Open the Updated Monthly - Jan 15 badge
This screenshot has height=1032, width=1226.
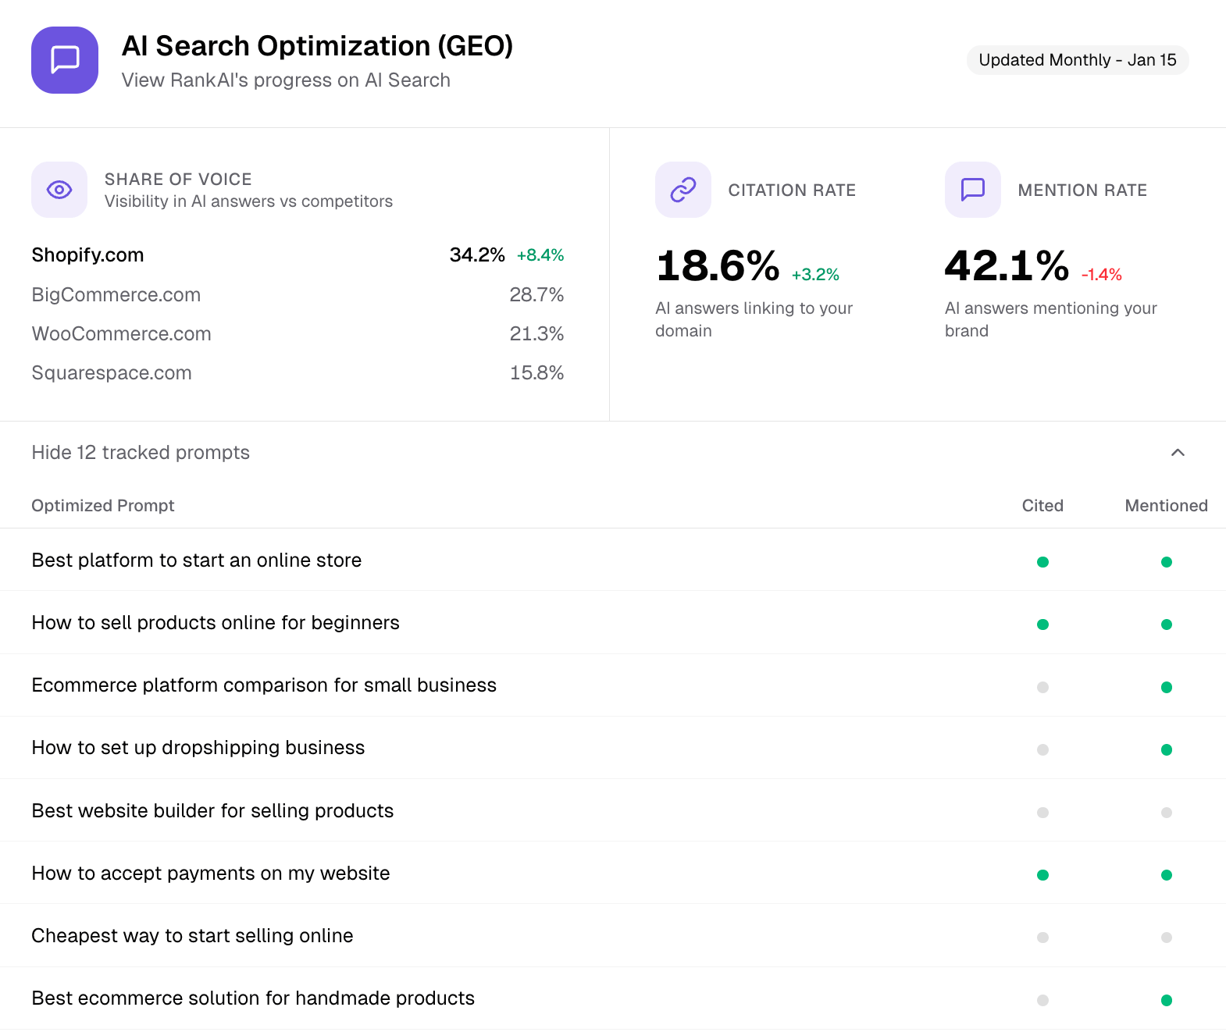[1077, 60]
